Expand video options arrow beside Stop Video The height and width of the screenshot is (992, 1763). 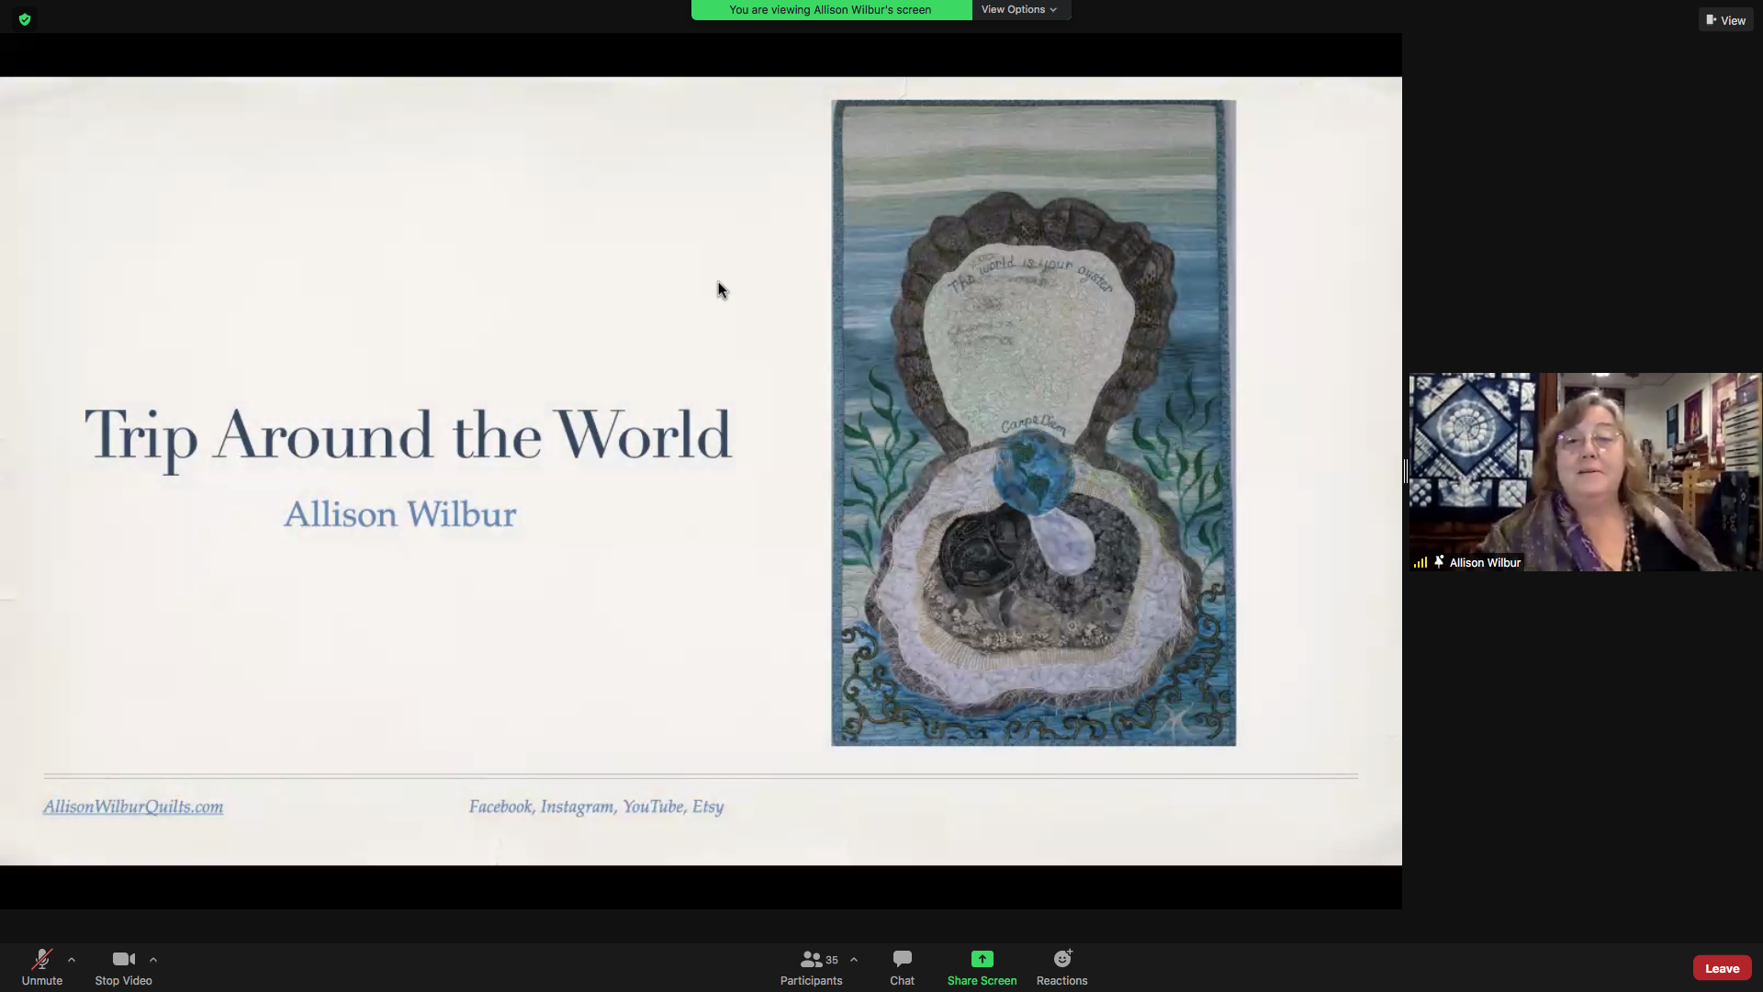(x=153, y=960)
